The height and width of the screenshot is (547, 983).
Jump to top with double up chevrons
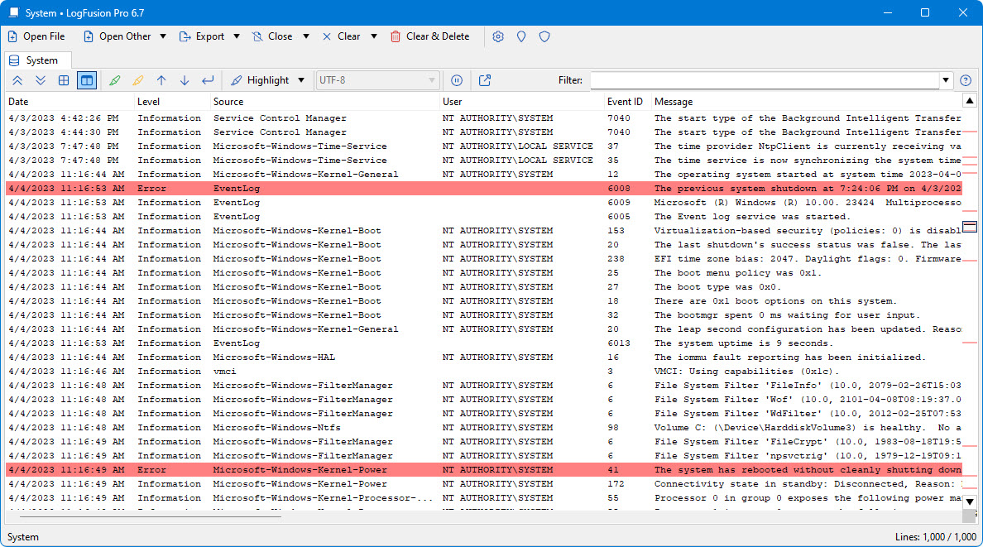point(17,80)
